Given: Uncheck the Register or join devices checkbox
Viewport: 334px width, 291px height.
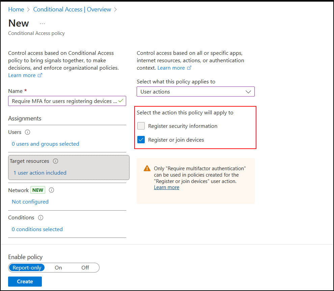Looking at the screenshot, I should tap(141, 140).
